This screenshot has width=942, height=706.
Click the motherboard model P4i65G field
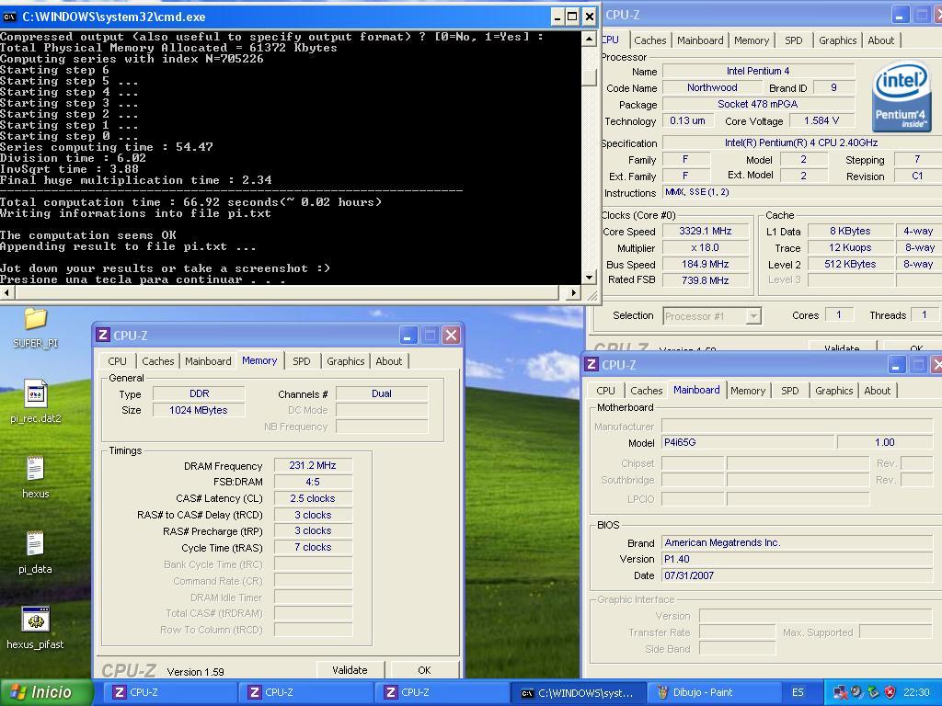coord(748,442)
